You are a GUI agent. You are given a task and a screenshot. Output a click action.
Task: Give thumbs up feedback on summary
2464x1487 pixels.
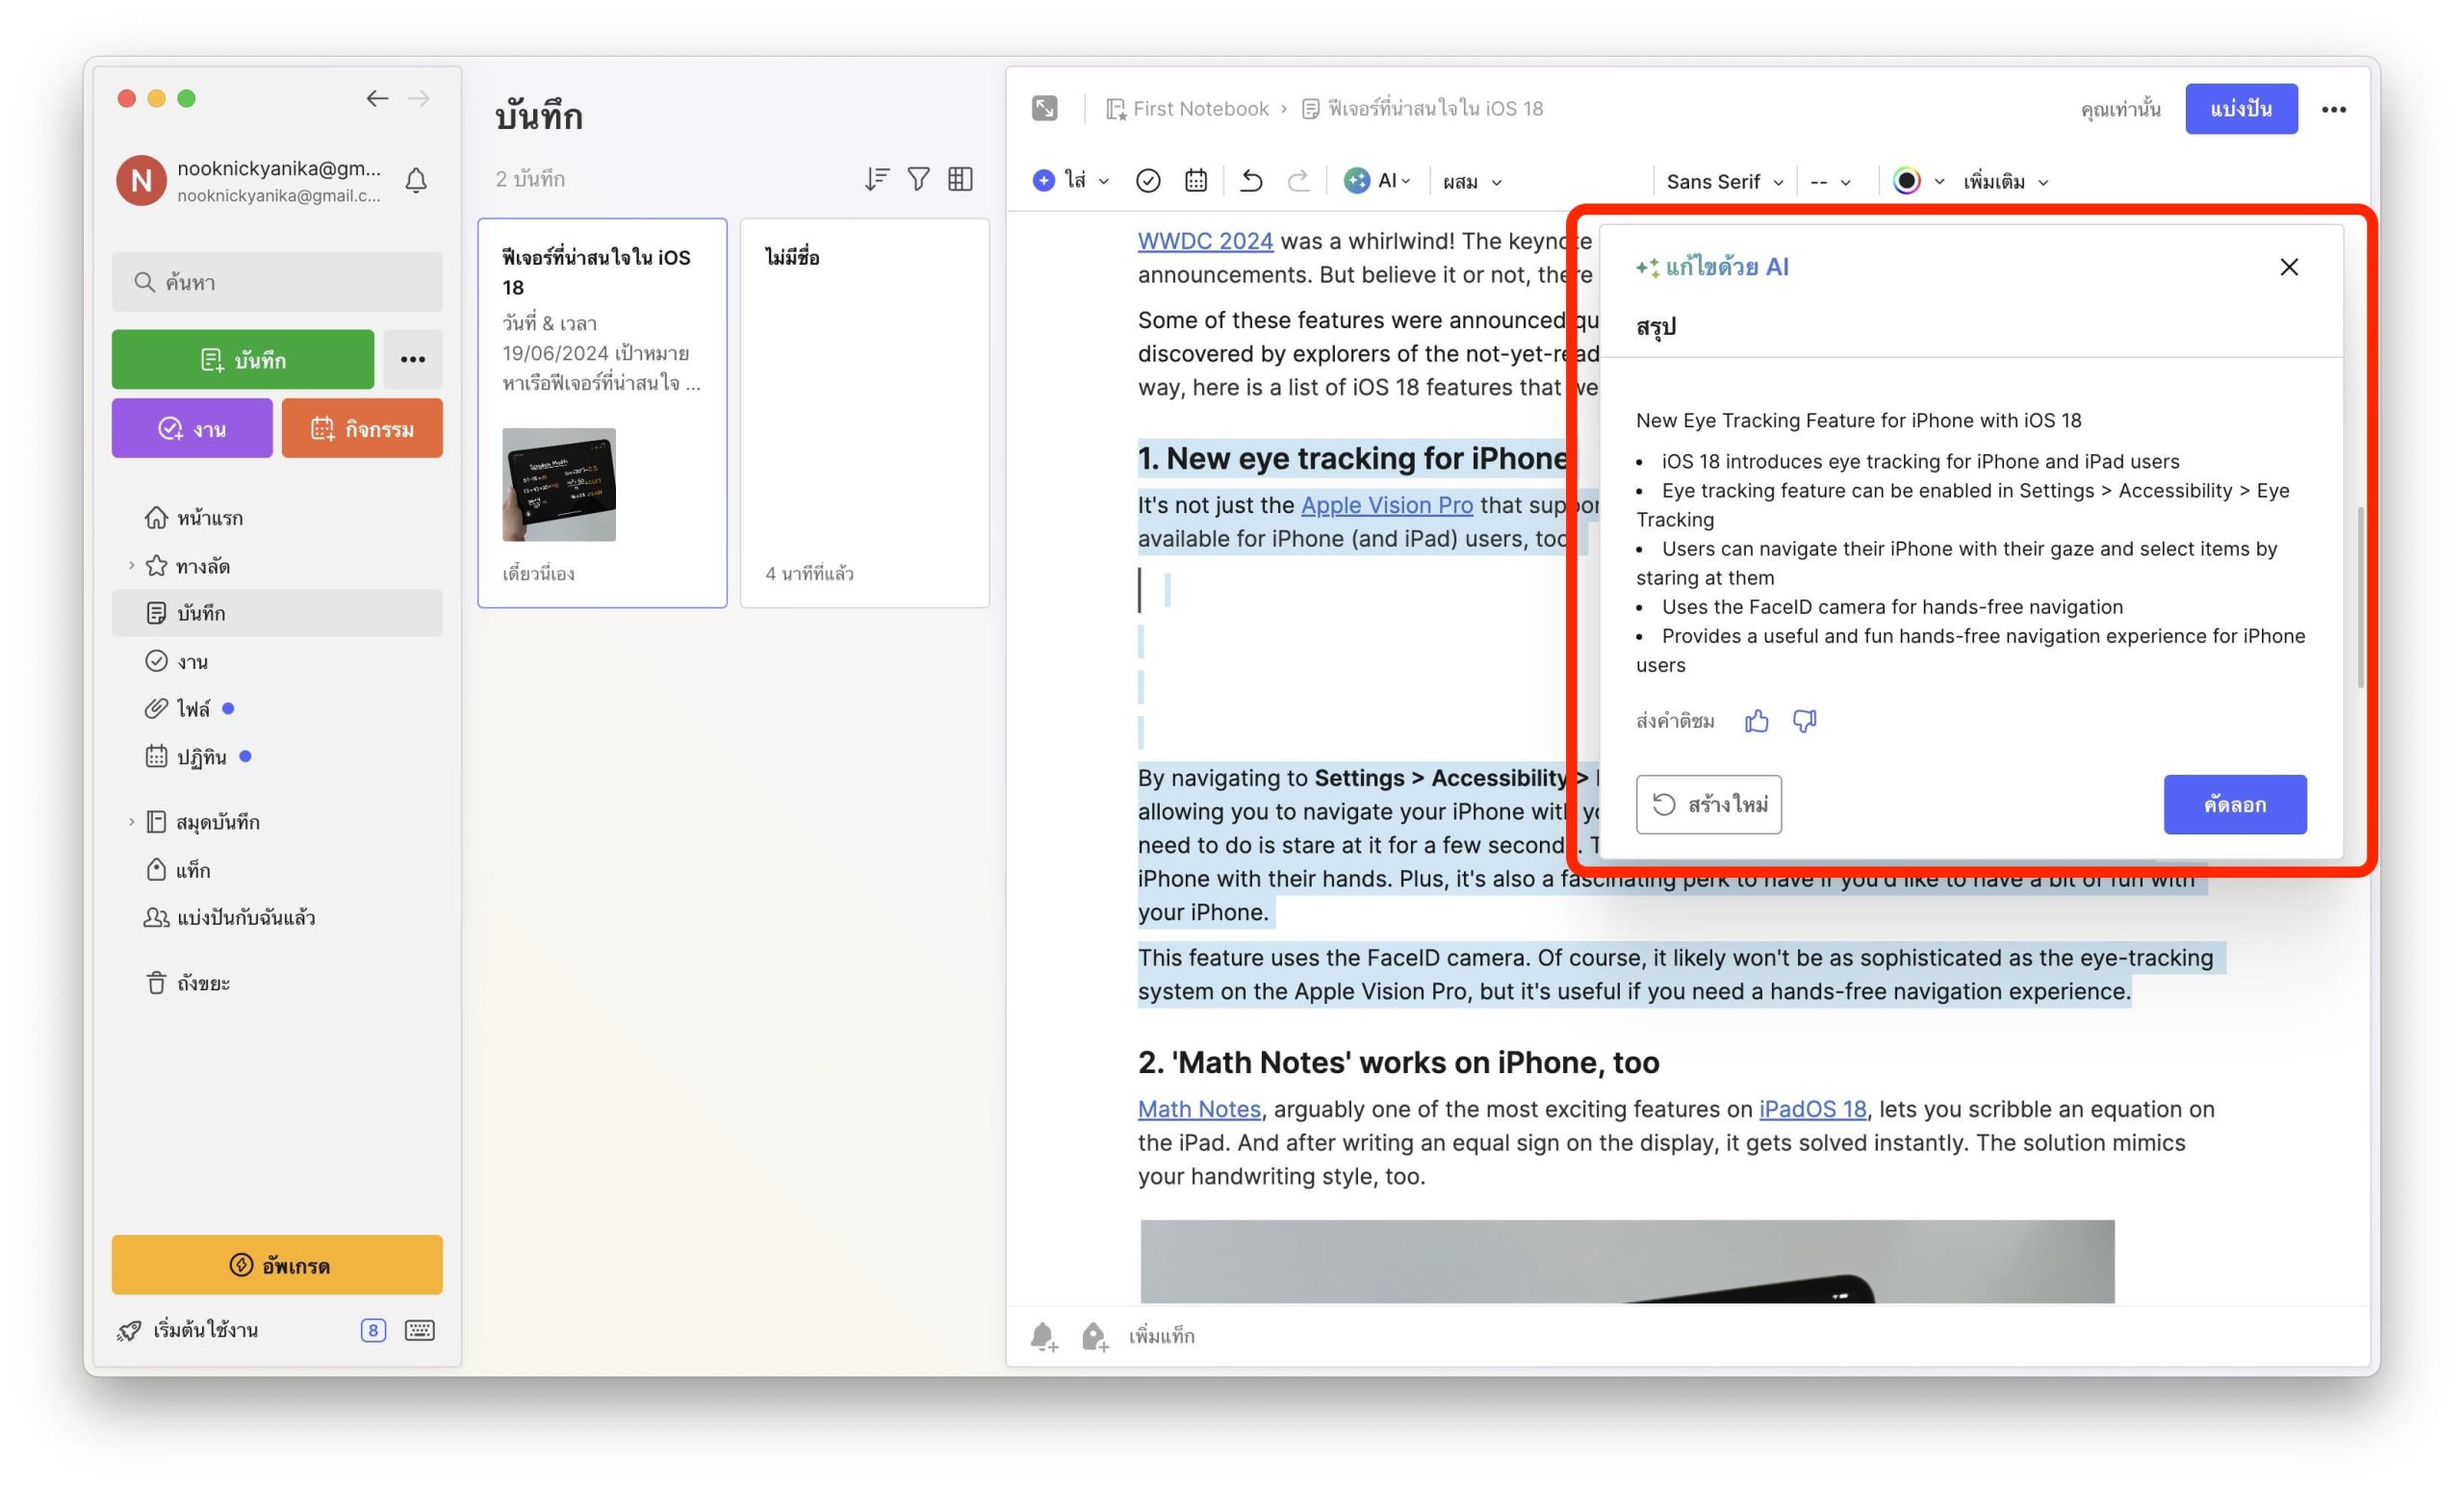tap(1756, 721)
